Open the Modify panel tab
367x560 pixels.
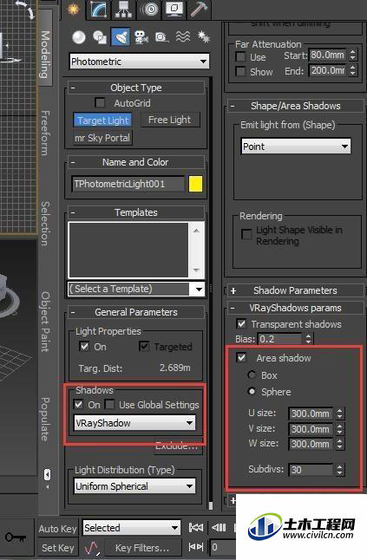pos(99,9)
